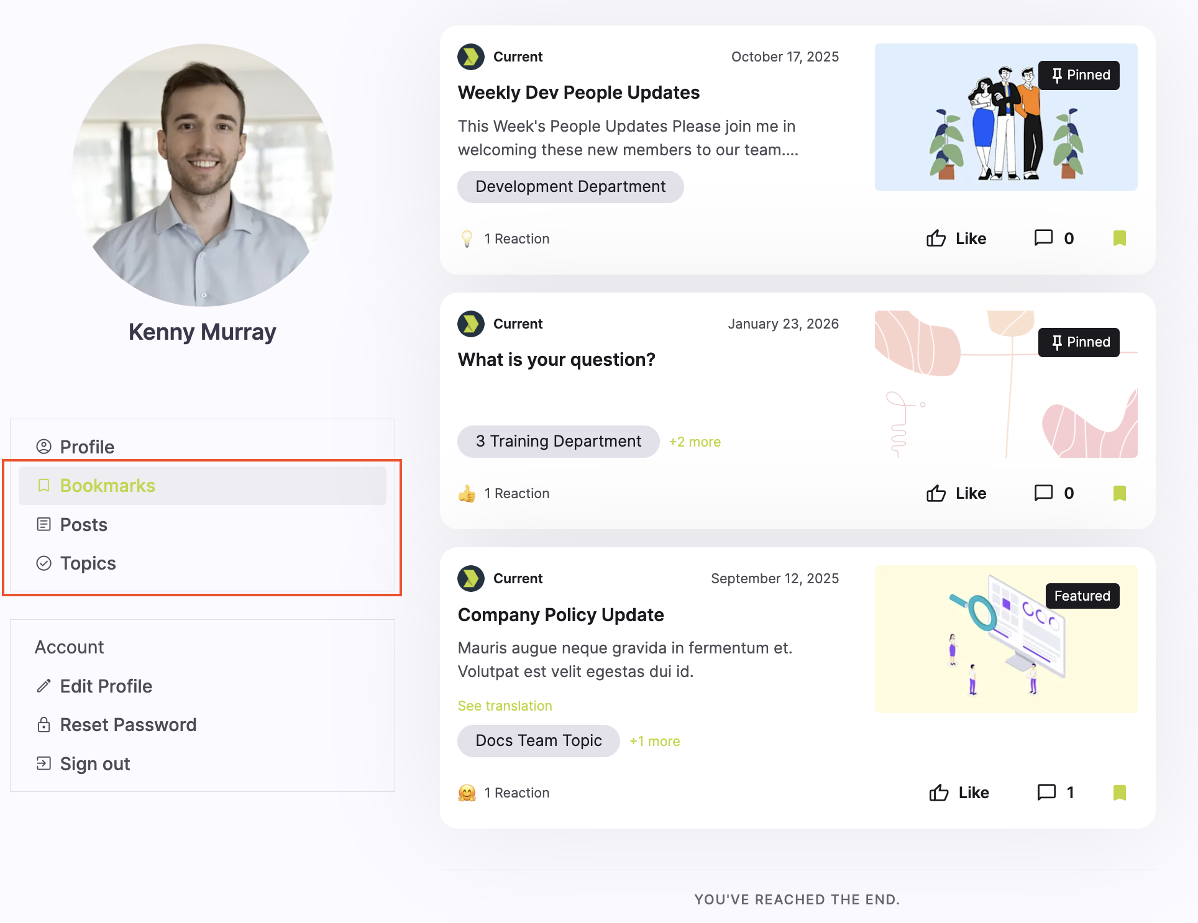Click the What is your question? thumbnail
The width and height of the screenshot is (1198, 923).
pos(1006,384)
